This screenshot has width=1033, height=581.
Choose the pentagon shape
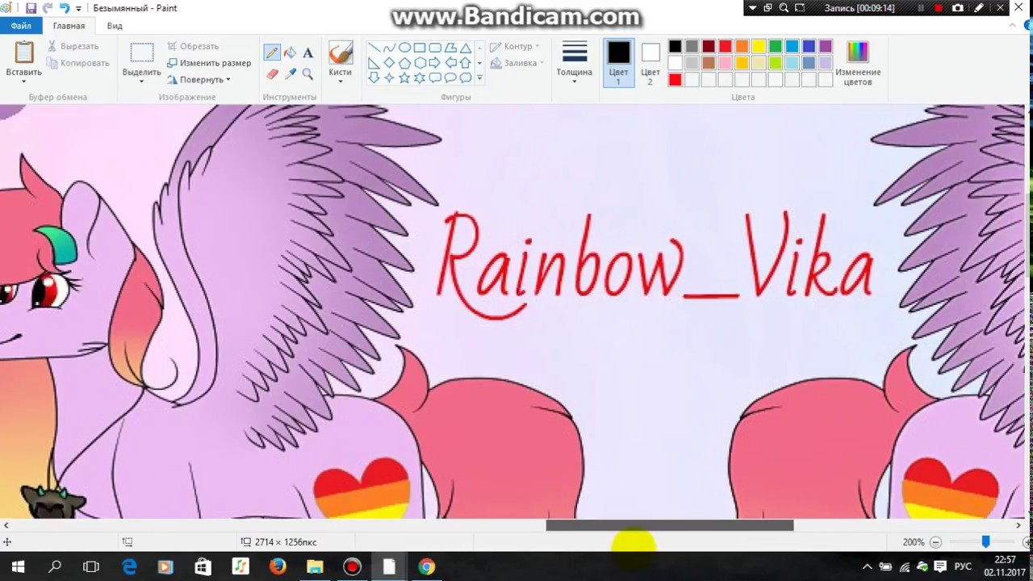tap(404, 63)
